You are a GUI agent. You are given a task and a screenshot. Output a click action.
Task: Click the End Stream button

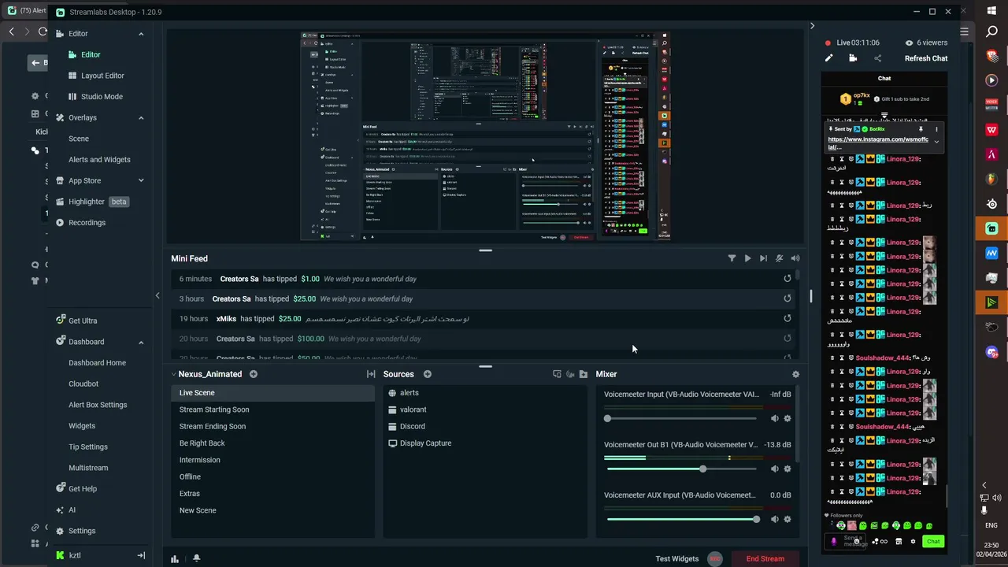(765, 559)
